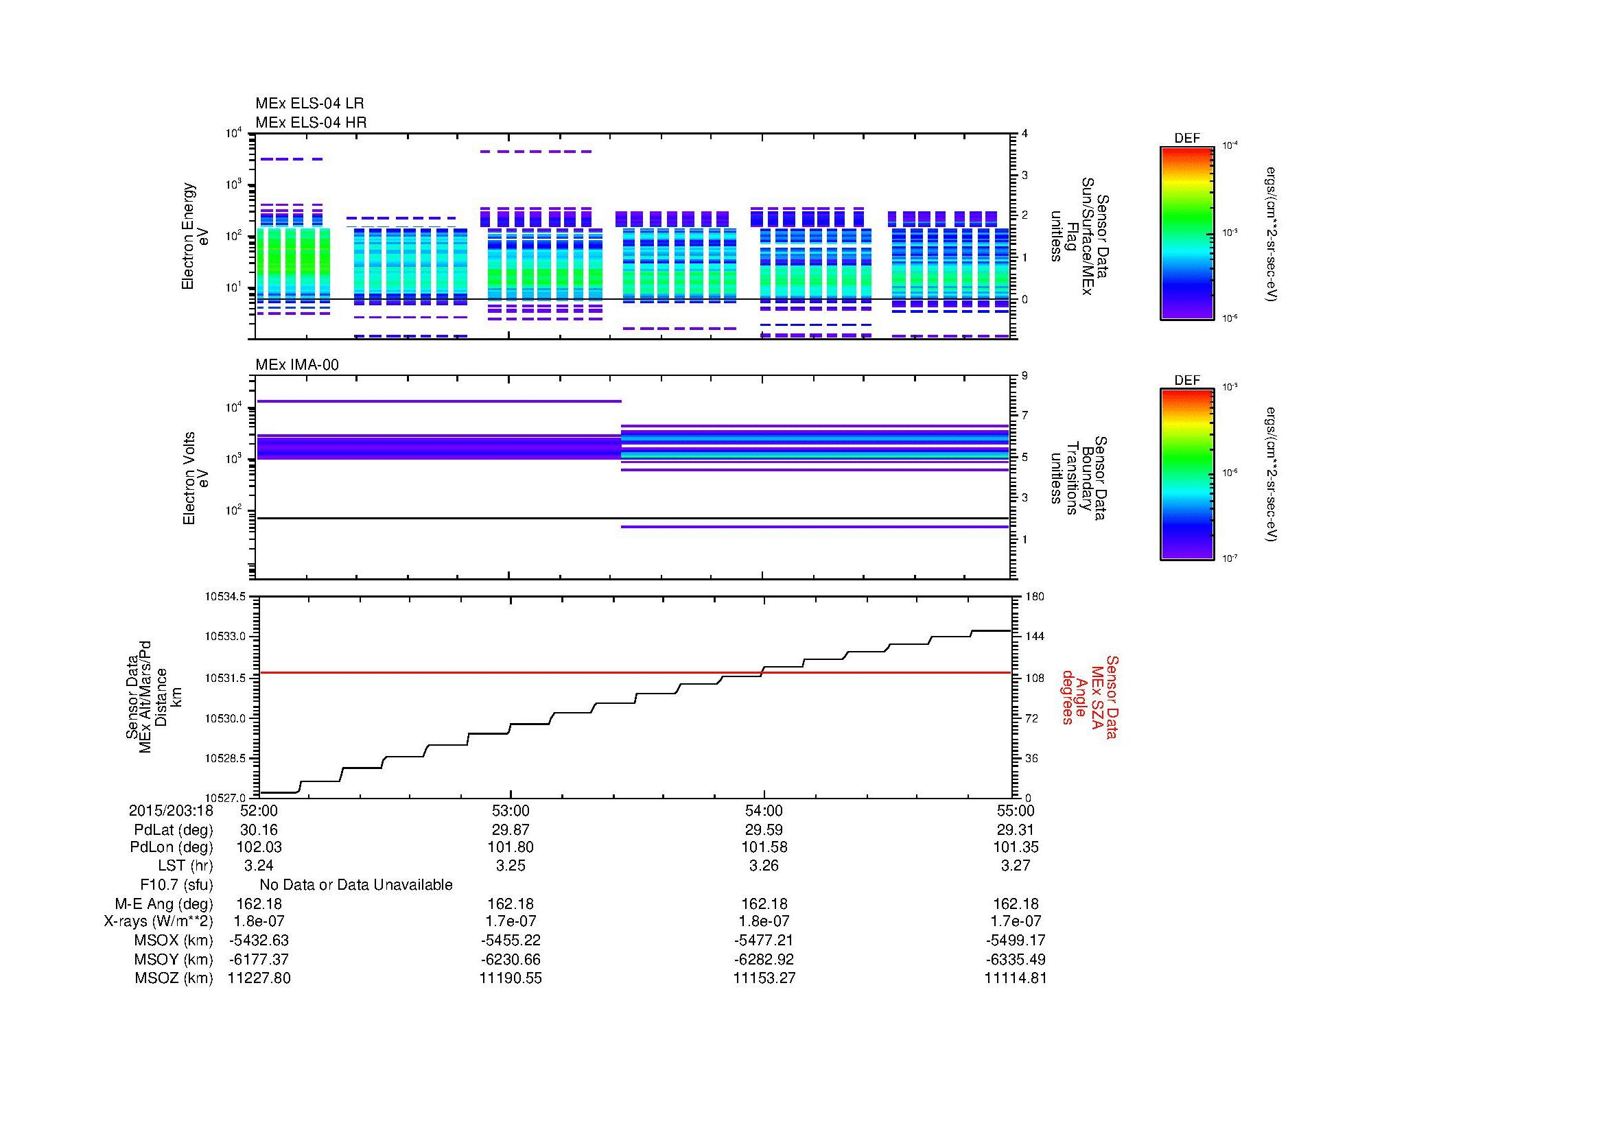The width and height of the screenshot is (1605, 1134).
Task: Click the 'LST (hr)' row label
Action: [185, 866]
